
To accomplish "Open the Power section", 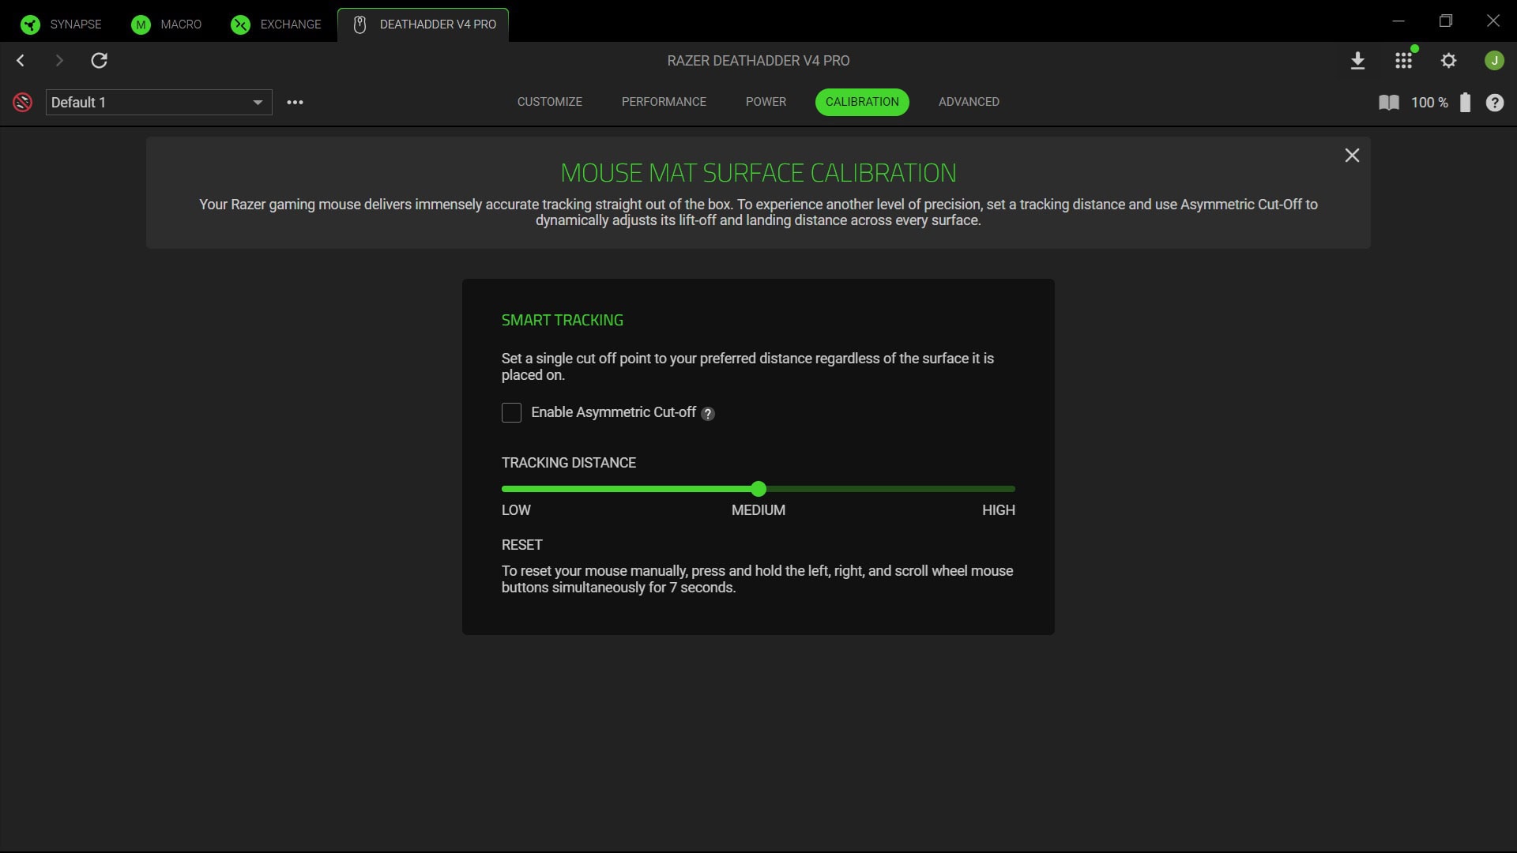I will pyautogui.click(x=766, y=102).
